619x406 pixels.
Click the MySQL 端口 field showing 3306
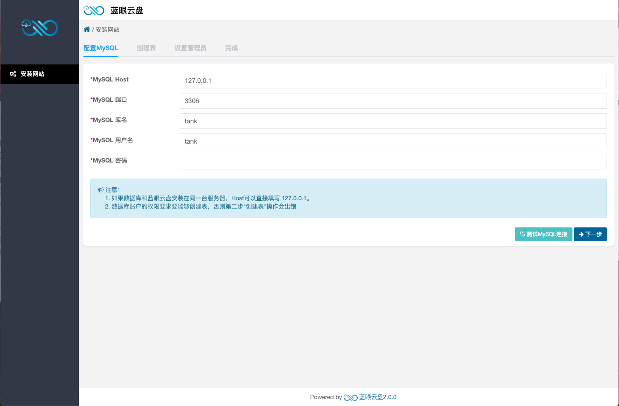[392, 101]
